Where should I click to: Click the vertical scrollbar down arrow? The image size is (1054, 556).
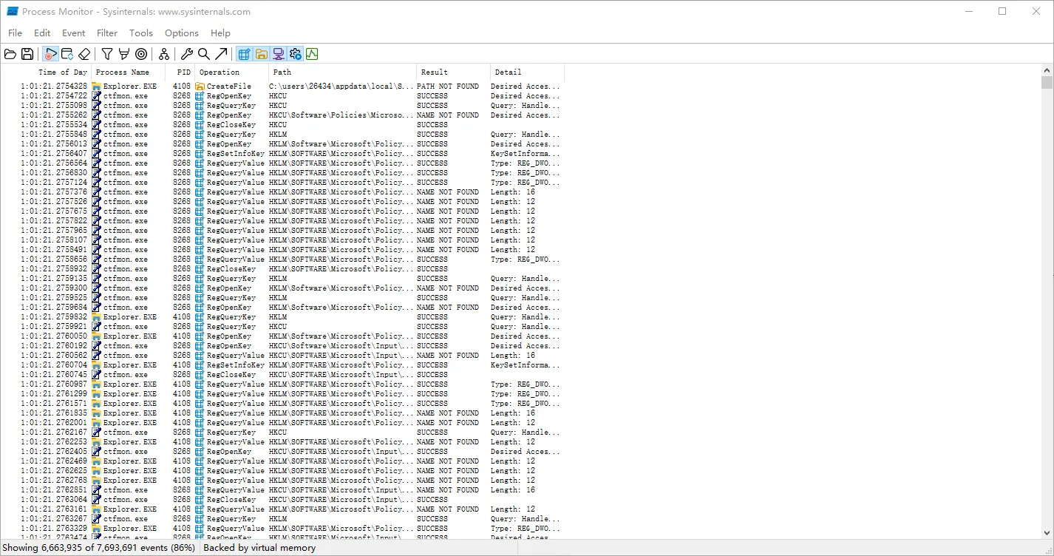(x=1047, y=532)
